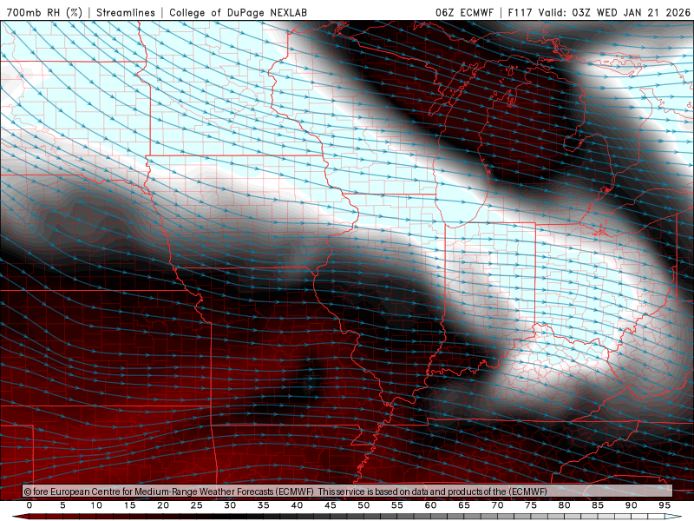Select the "10" colorbar scale label
This screenshot has width=694, height=521.
coord(96,505)
